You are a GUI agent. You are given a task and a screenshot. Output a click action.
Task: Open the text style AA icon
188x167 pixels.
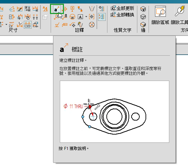point(45,9)
